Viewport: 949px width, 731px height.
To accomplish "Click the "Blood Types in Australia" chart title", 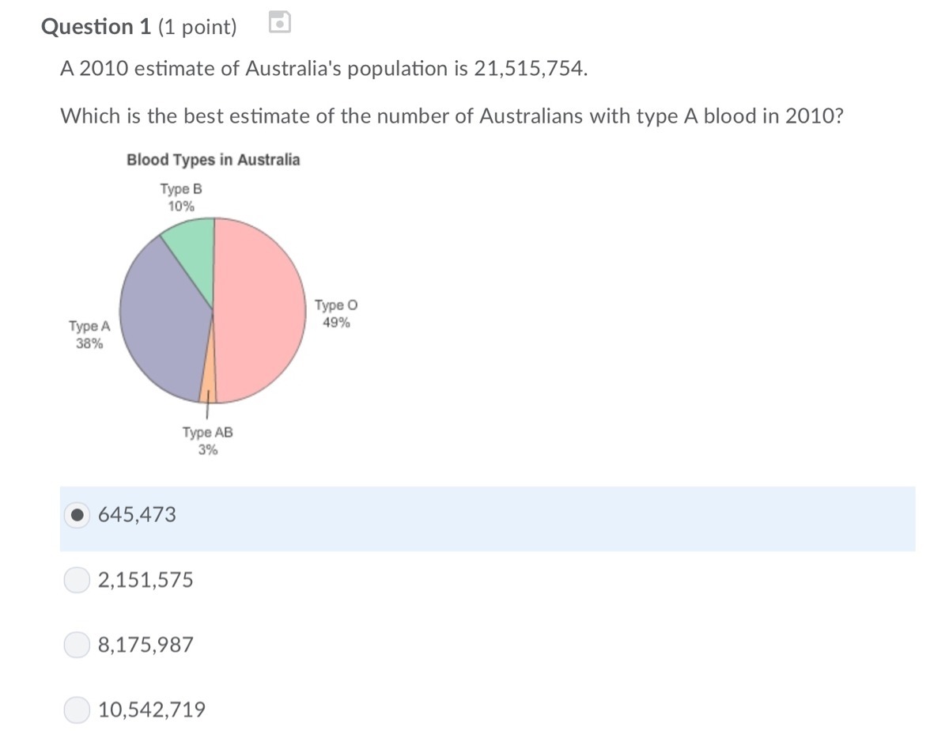I will click(x=213, y=160).
